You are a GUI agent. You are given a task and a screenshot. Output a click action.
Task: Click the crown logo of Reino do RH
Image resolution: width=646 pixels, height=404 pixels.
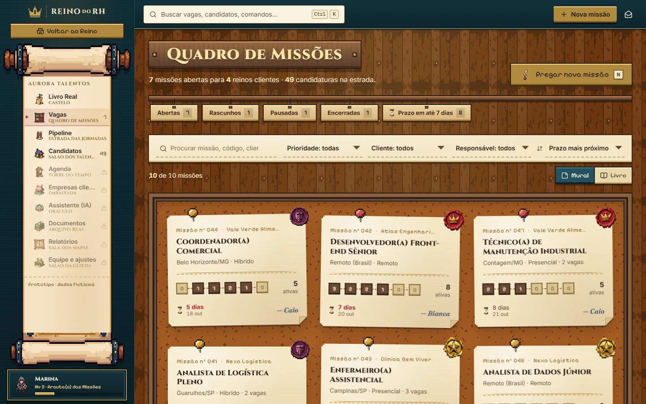[35, 12]
